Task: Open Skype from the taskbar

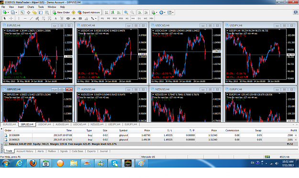Action: [114, 163]
